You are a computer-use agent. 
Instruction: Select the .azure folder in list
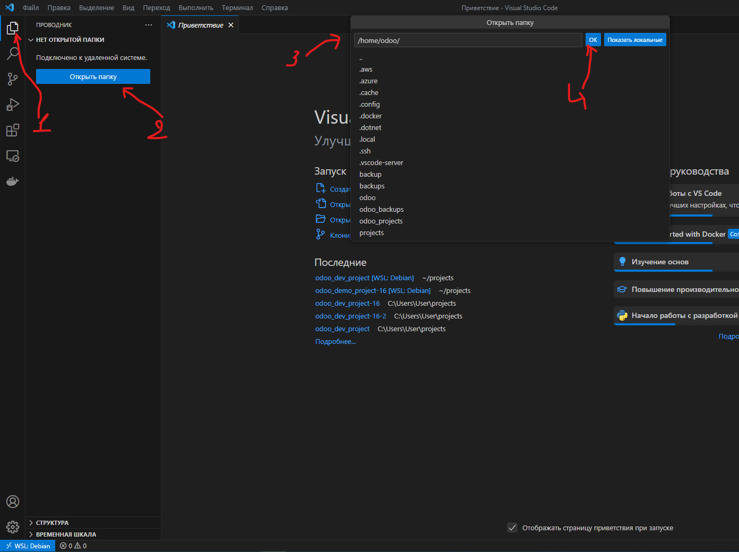click(x=510, y=81)
